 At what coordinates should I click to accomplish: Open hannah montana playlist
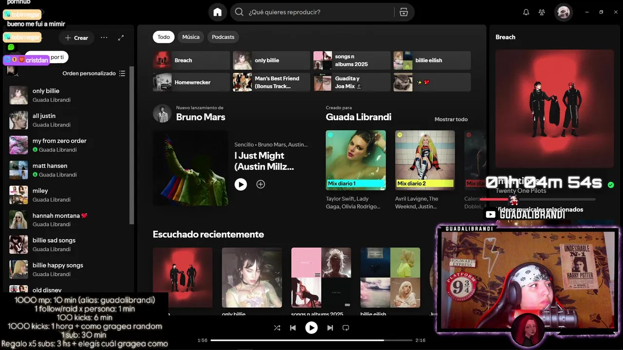[x=68, y=220]
